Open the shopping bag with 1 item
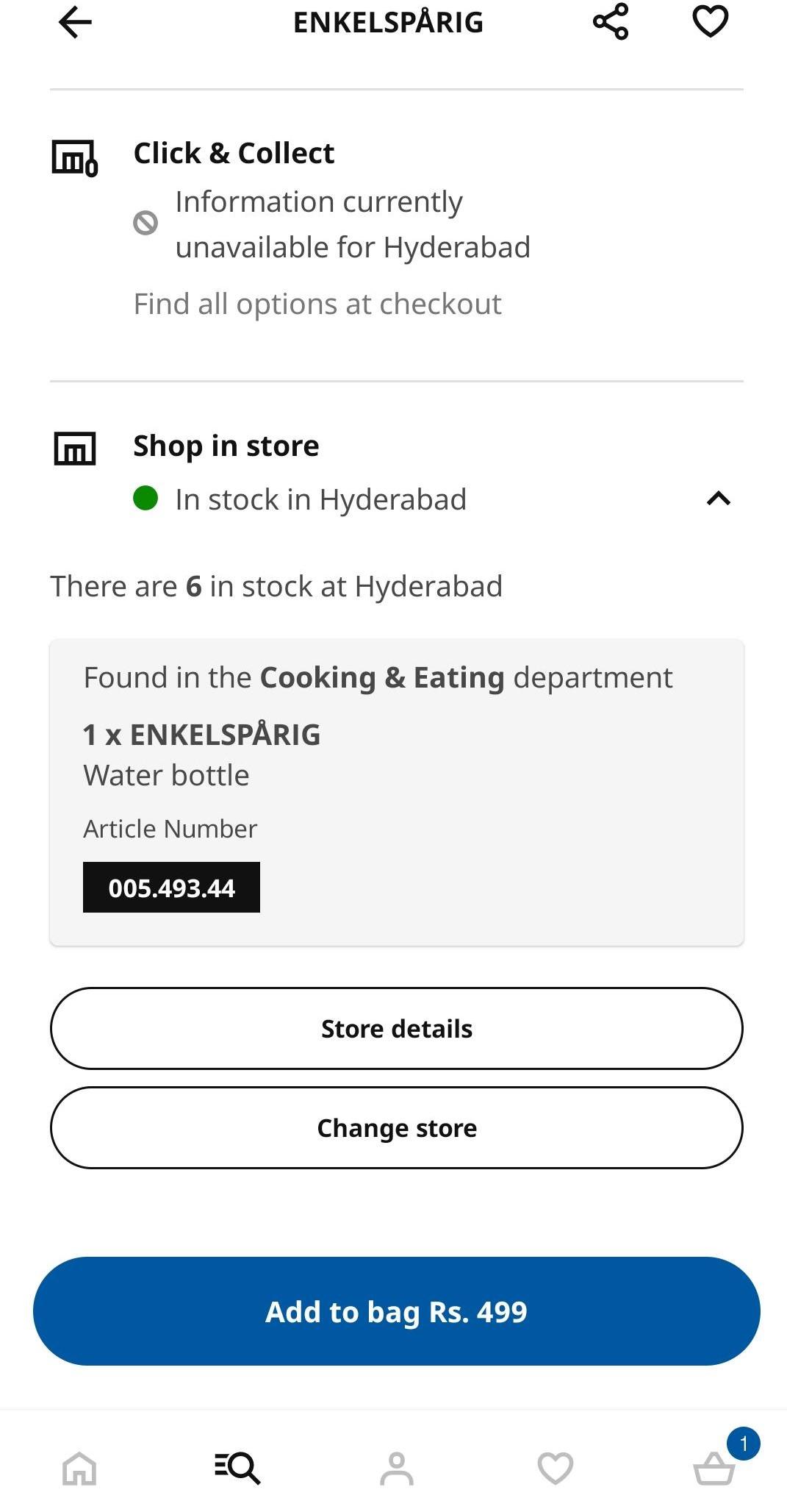This screenshot has height=1498, width=787. [714, 1468]
